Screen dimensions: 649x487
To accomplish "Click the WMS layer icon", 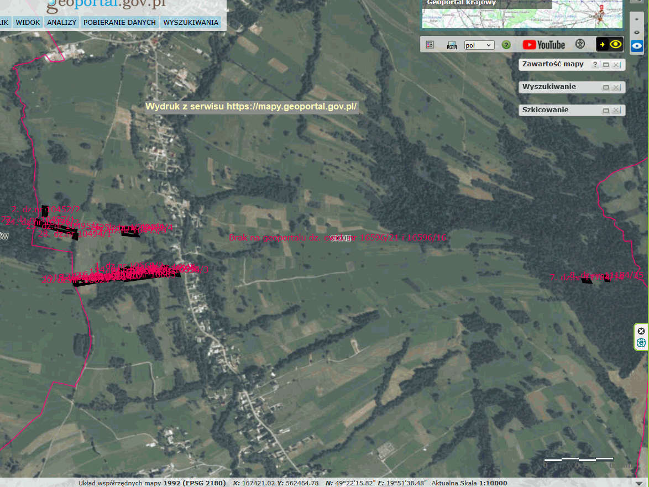I will click(x=452, y=45).
